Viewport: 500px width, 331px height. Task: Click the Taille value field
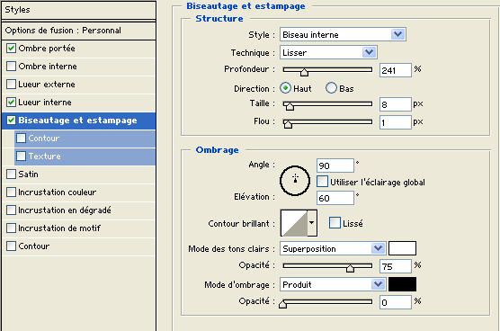(396, 104)
